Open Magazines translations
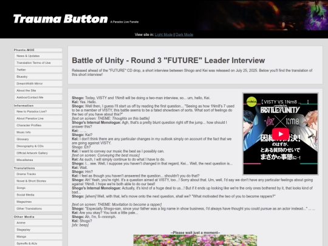328x246 pixels. click(38, 202)
